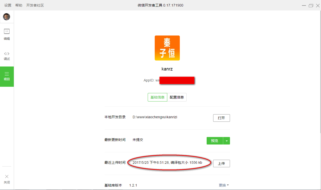Screen dimensions: 321x190
Task: Select the 项目 project sidebar item
Action: point(7,76)
